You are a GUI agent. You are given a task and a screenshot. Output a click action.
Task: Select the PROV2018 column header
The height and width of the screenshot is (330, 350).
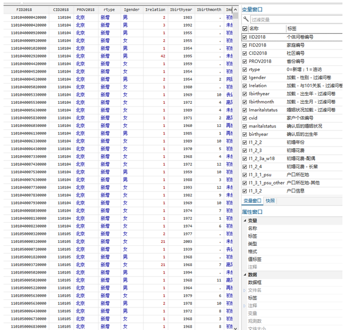pyautogui.click(x=86, y=10)
